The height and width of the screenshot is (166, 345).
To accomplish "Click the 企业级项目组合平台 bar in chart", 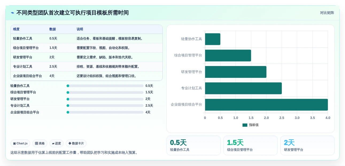I will (266, 105).
